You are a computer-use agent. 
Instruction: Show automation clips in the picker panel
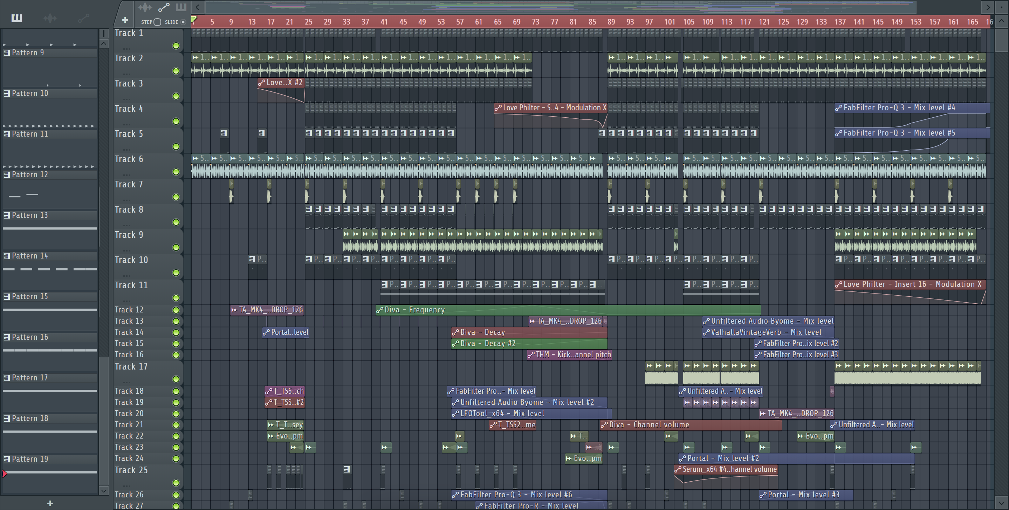pyautogui.click(x=83, y=18)
